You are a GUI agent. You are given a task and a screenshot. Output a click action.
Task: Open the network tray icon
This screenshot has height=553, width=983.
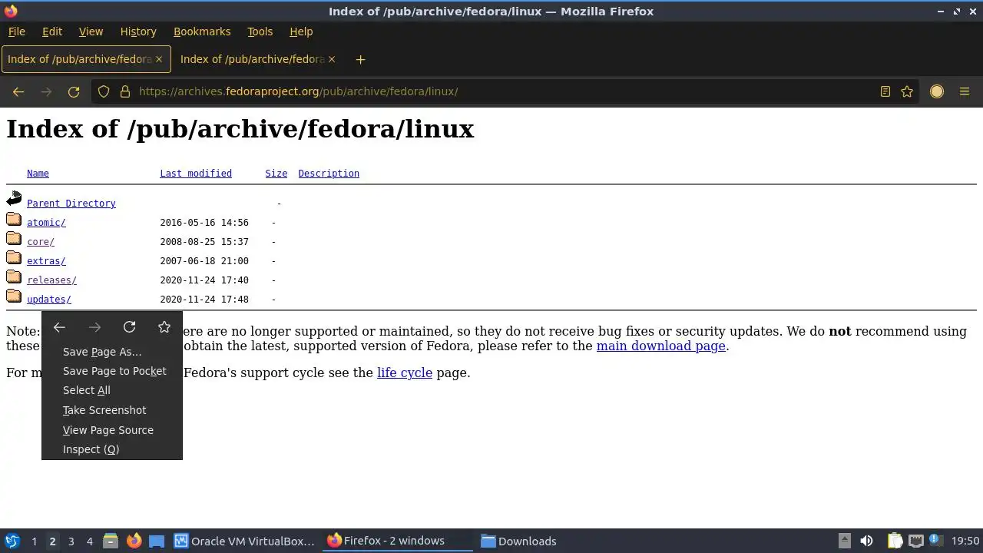click(915, 541)
